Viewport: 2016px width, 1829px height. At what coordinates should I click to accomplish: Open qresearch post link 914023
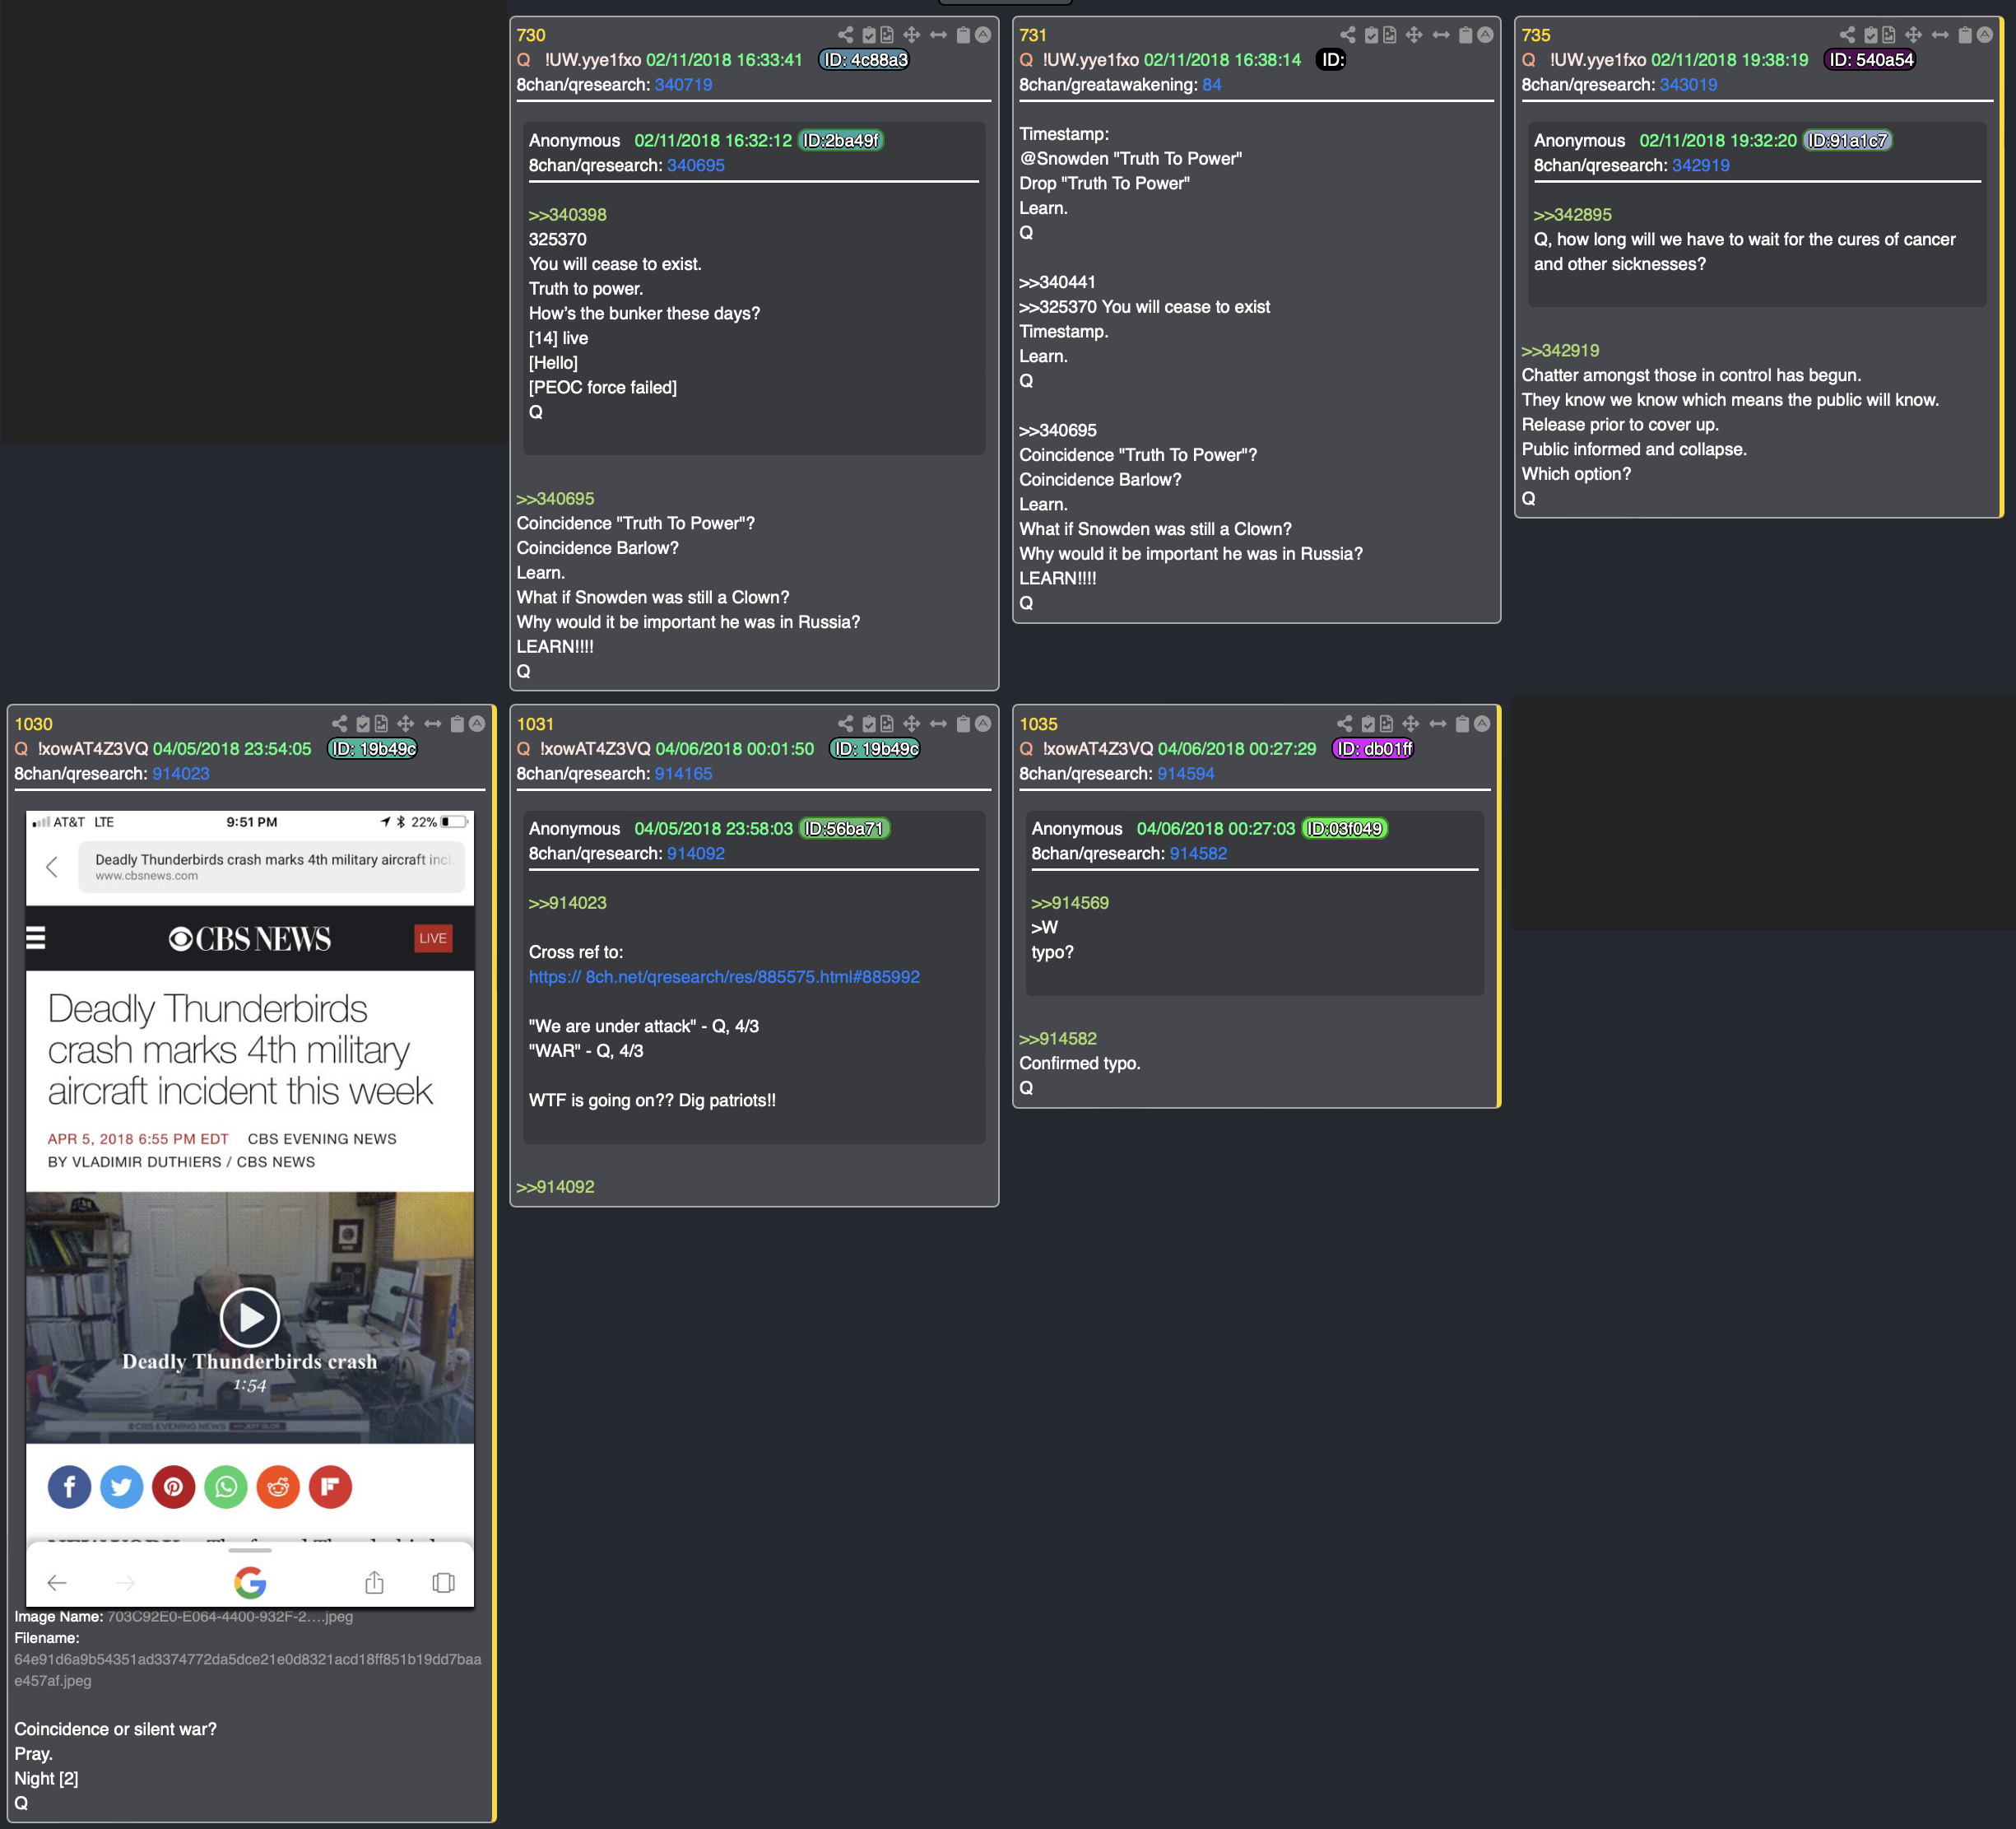(181, 774)
